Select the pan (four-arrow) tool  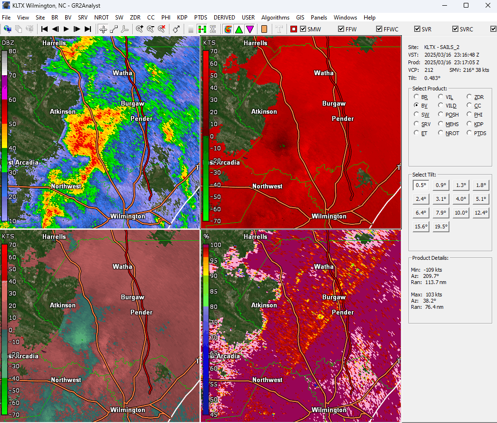pyautogui.click(x=103, y=29)
